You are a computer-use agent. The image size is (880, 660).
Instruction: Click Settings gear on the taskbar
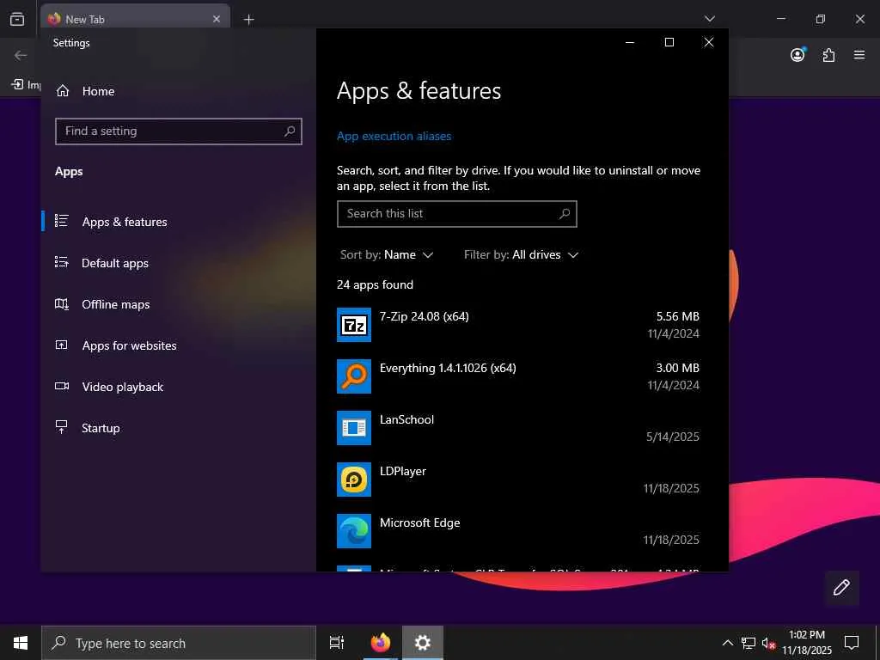[x=423, y=643]
